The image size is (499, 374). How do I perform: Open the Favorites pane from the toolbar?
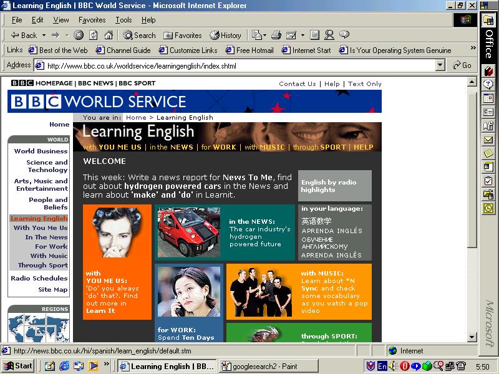point(182,36)
